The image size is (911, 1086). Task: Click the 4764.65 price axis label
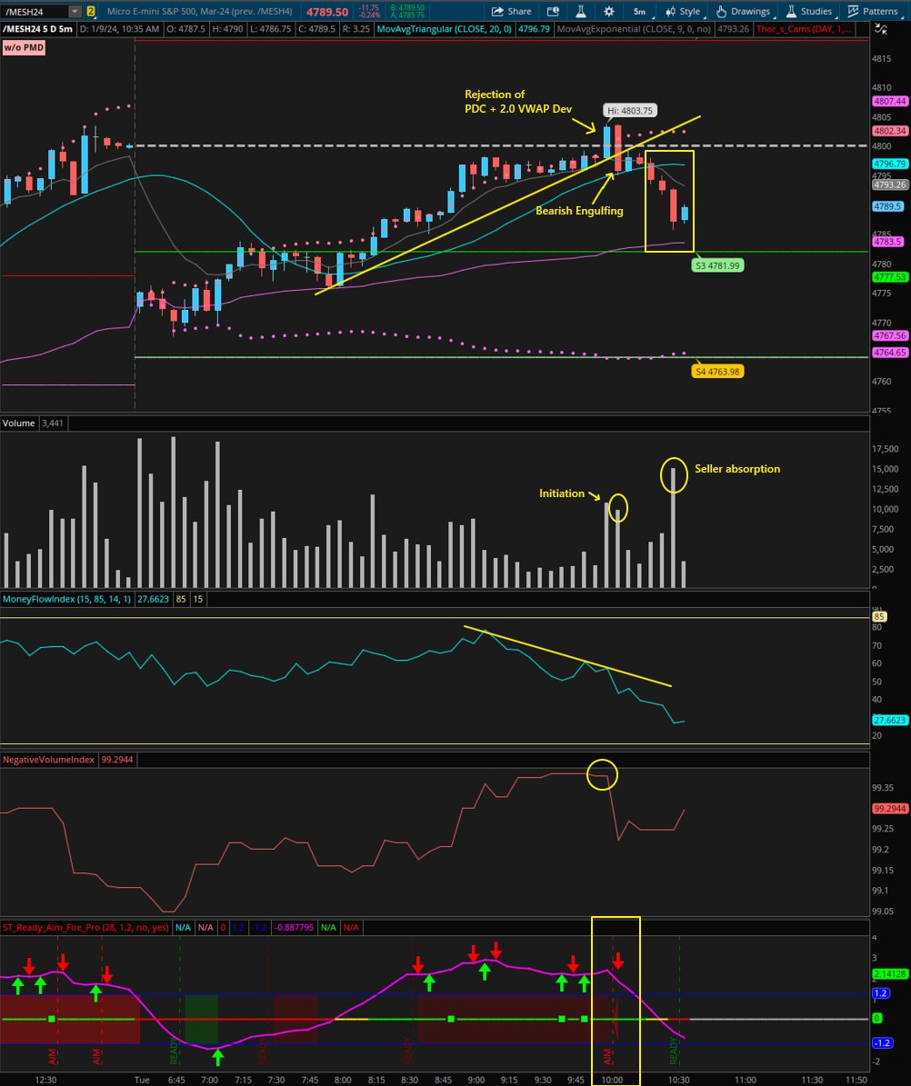889,353
